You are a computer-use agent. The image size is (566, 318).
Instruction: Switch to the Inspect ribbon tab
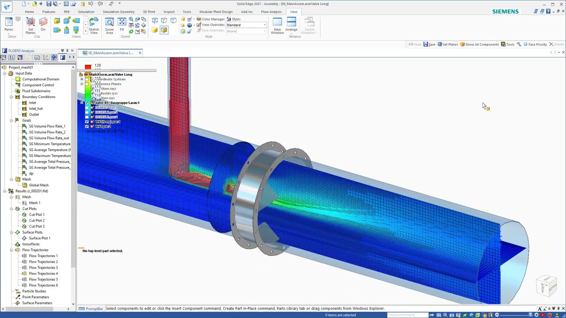click(169, 12)
